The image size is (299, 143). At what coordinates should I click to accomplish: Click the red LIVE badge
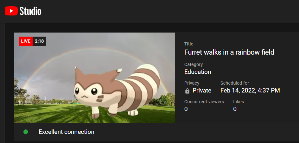click(x=26, y=41)
